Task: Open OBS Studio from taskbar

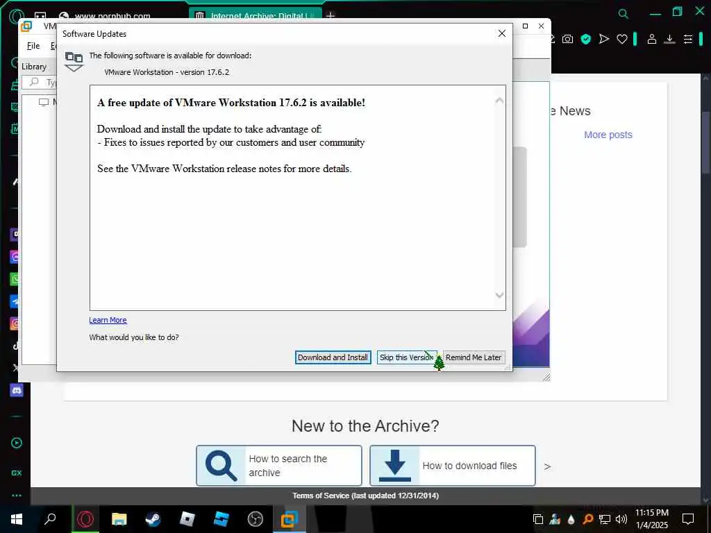Action: click(256, 518)
